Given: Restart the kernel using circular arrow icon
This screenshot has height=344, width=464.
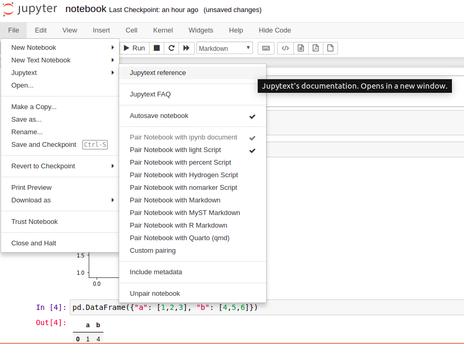Looking at the screenshot, I should pos(171,48).
